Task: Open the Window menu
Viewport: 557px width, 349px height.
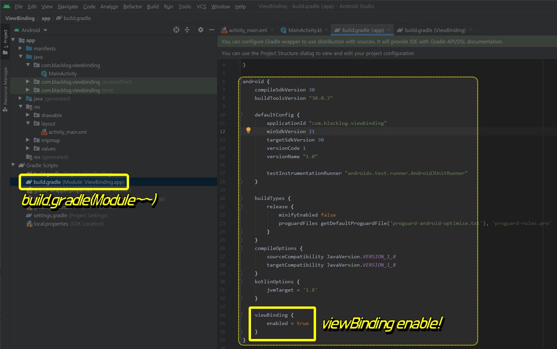Action: 220,6
